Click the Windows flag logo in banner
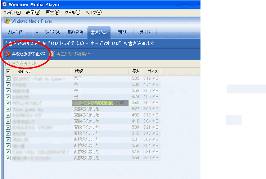 tap(7, 21)
